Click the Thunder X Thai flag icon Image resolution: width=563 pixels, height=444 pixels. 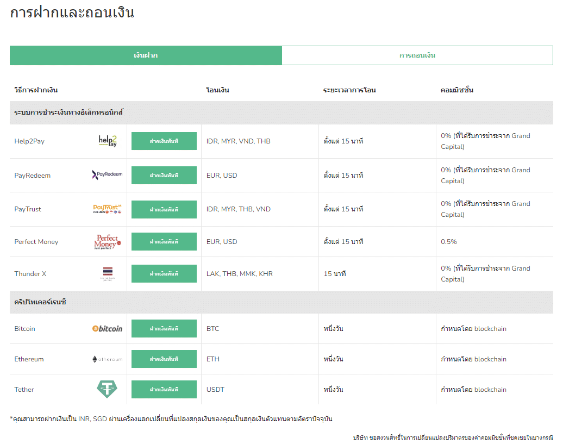coord(107,274)
